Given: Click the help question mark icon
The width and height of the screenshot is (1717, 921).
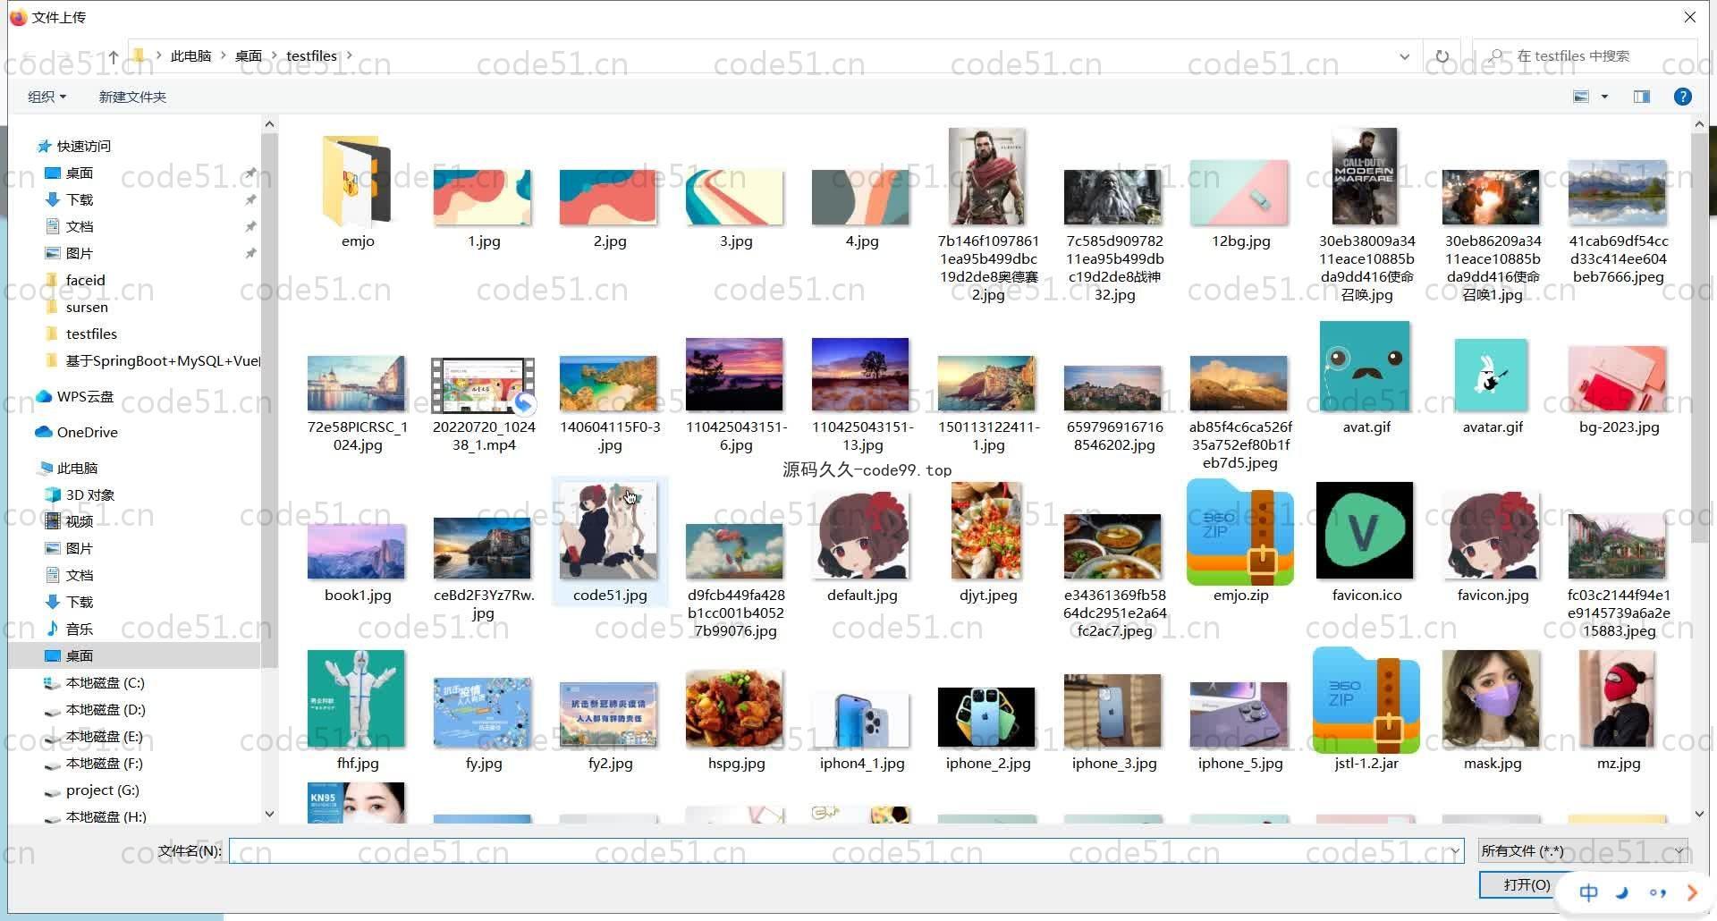Looking at the screenshot, I should click(1682, 97).
